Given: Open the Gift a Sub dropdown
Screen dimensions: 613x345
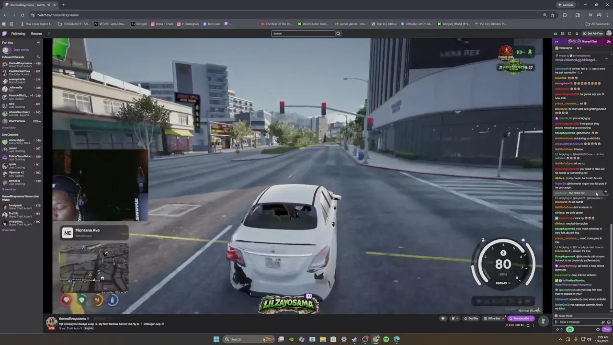Looking at the screenshot, I should point(494,319).
